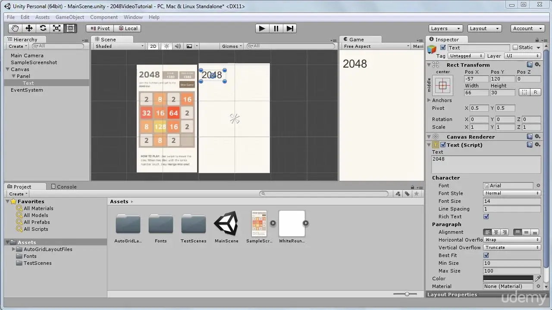Select the Hand tool in toolbar

15,28
